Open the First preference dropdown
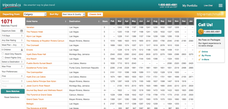 pos(12,76)
